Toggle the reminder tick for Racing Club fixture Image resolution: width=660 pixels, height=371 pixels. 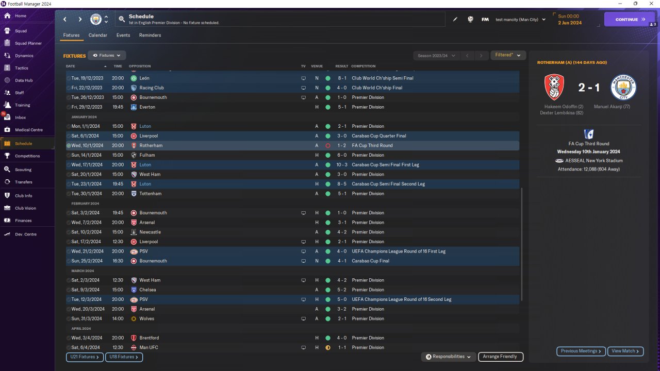(x=69, y=88)
